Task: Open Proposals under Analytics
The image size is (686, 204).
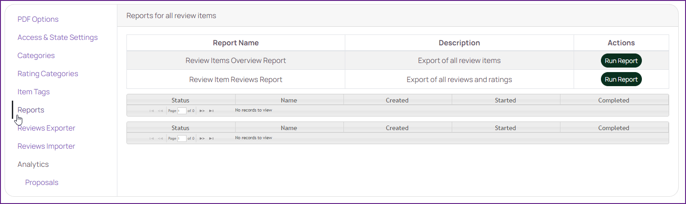Action: [x=42, y=182]
